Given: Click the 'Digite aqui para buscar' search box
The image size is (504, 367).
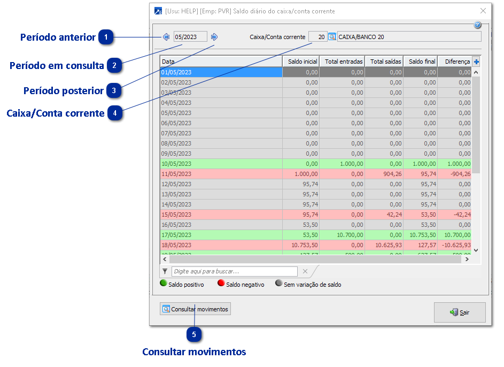Looking at the screenshot, I should click(234, 271).
